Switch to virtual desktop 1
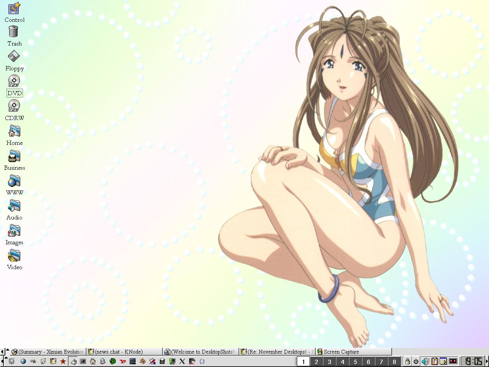 pyautogui.click(x=303, y=361)
